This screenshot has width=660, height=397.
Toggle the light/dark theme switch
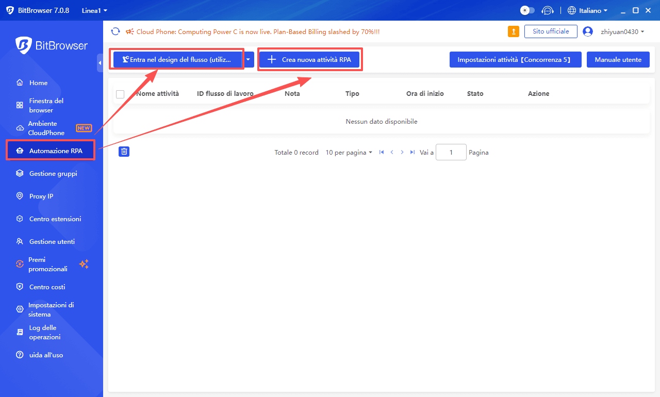[x=526, y=10]
